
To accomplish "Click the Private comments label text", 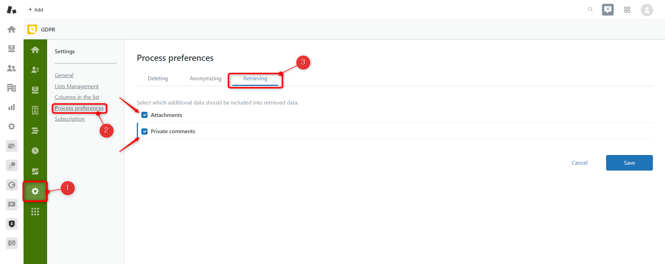I will pyautogui.click(x=173, y=131).
